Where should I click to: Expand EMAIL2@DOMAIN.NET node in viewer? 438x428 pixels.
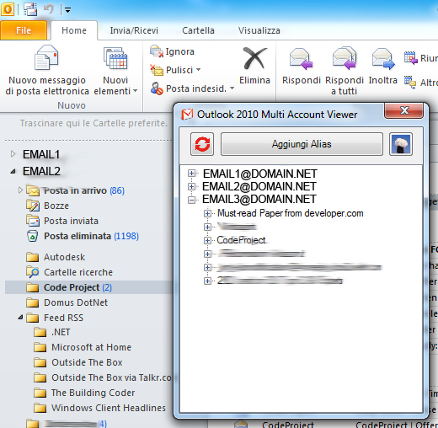[192, 186]
